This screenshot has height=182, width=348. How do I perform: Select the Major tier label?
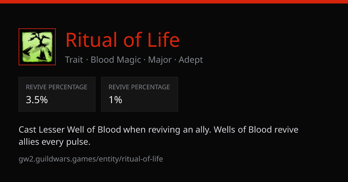pos(159,60)
